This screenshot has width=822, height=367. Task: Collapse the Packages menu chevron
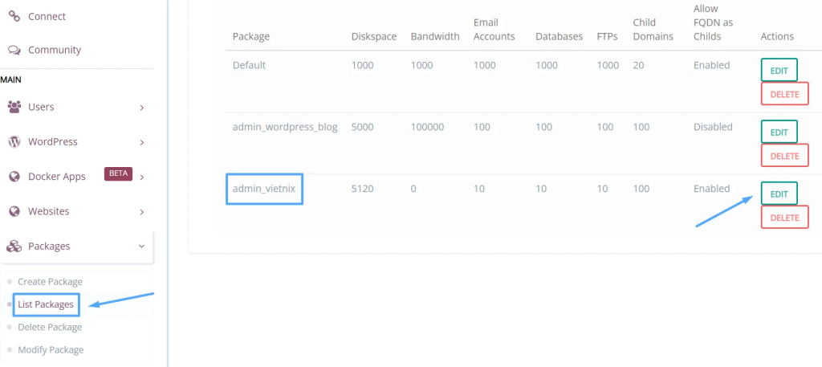point(141,247)
